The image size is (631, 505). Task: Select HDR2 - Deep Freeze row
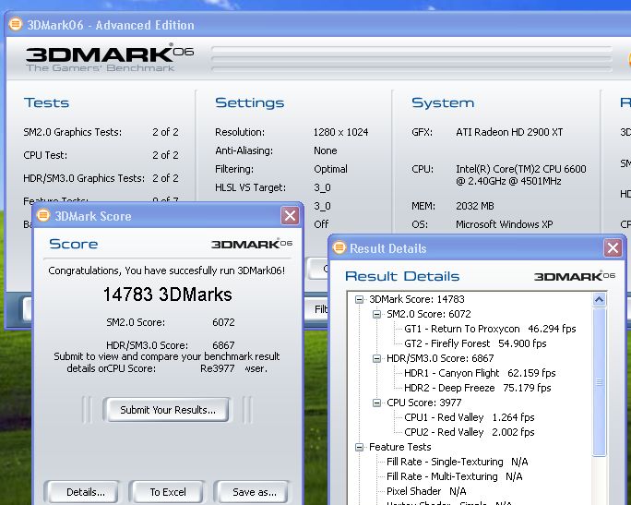(477, 388)
